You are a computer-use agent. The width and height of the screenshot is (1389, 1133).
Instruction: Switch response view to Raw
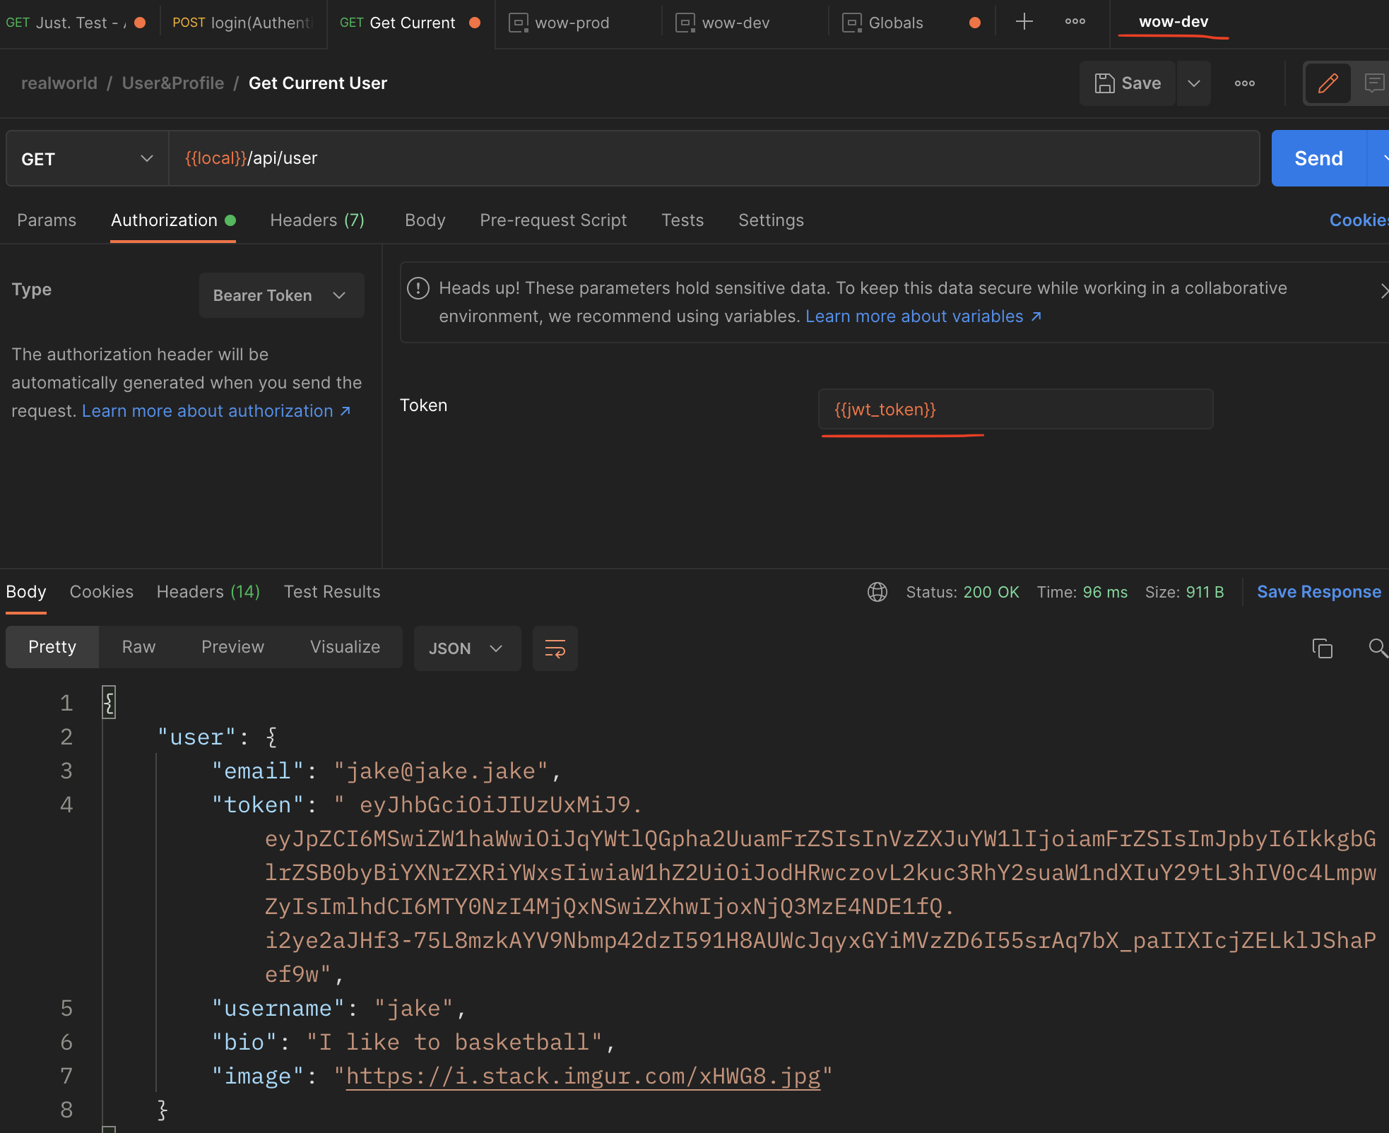tap(138, 647)
